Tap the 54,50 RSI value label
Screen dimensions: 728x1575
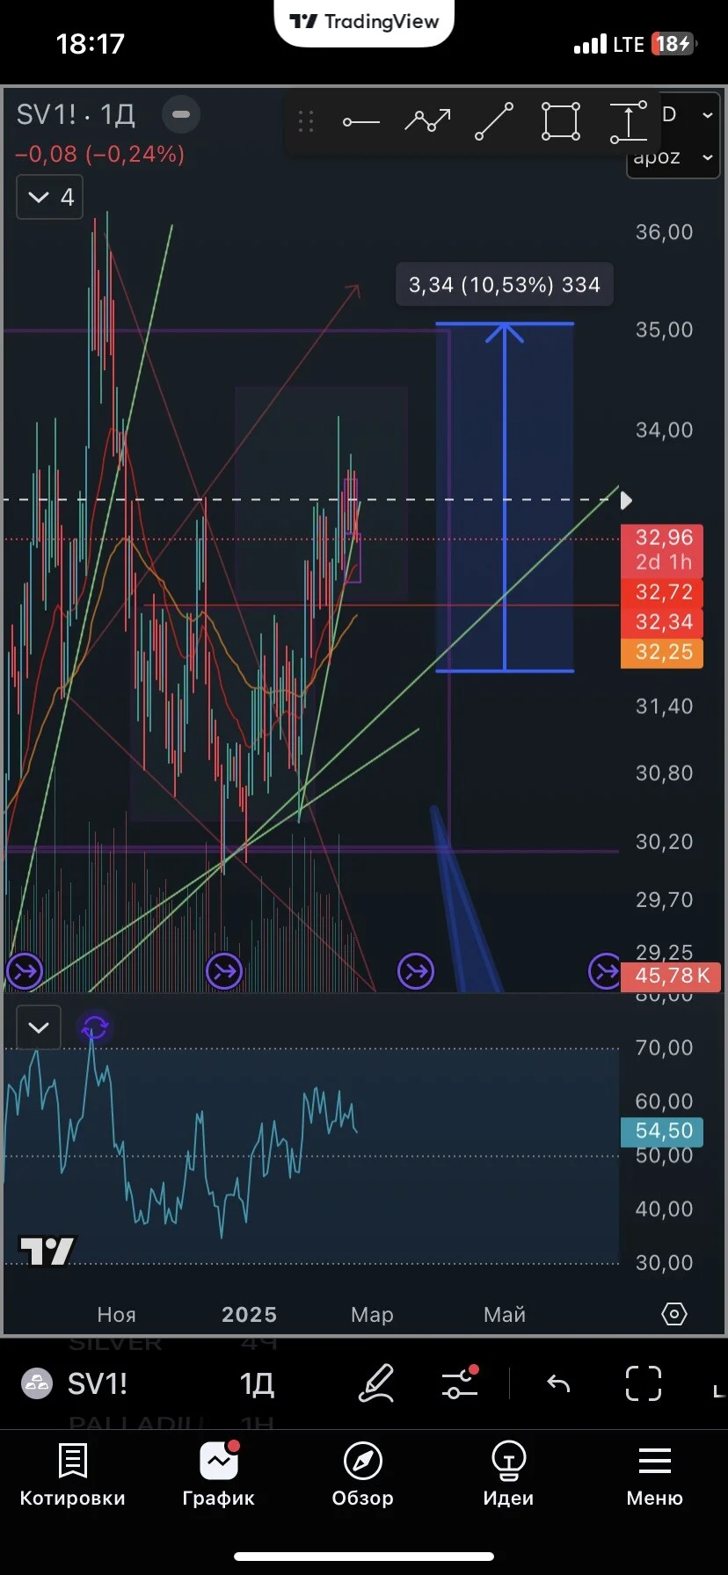[662, 1131]
